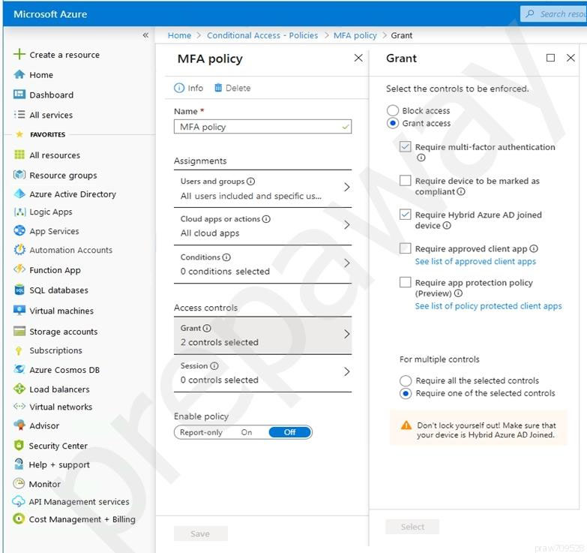587x553 pixels.
Task: Click the All resources grid icon
Action: (19, 155)
